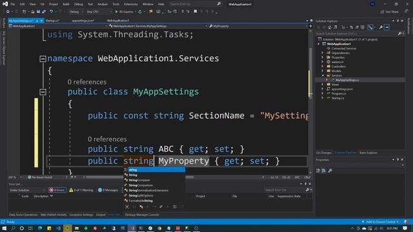Click the Categorized icon in Properties panel
Image resolution: width=413 pixels, height=232 pixels.
tap(318, 170)
